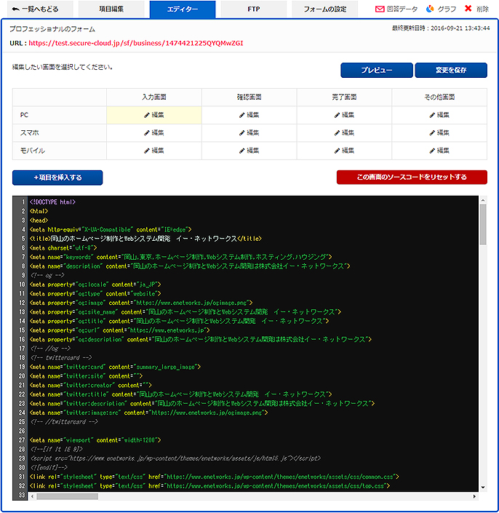
Task: Click the scroll-up arrow of the code editor
Action: 483,200
